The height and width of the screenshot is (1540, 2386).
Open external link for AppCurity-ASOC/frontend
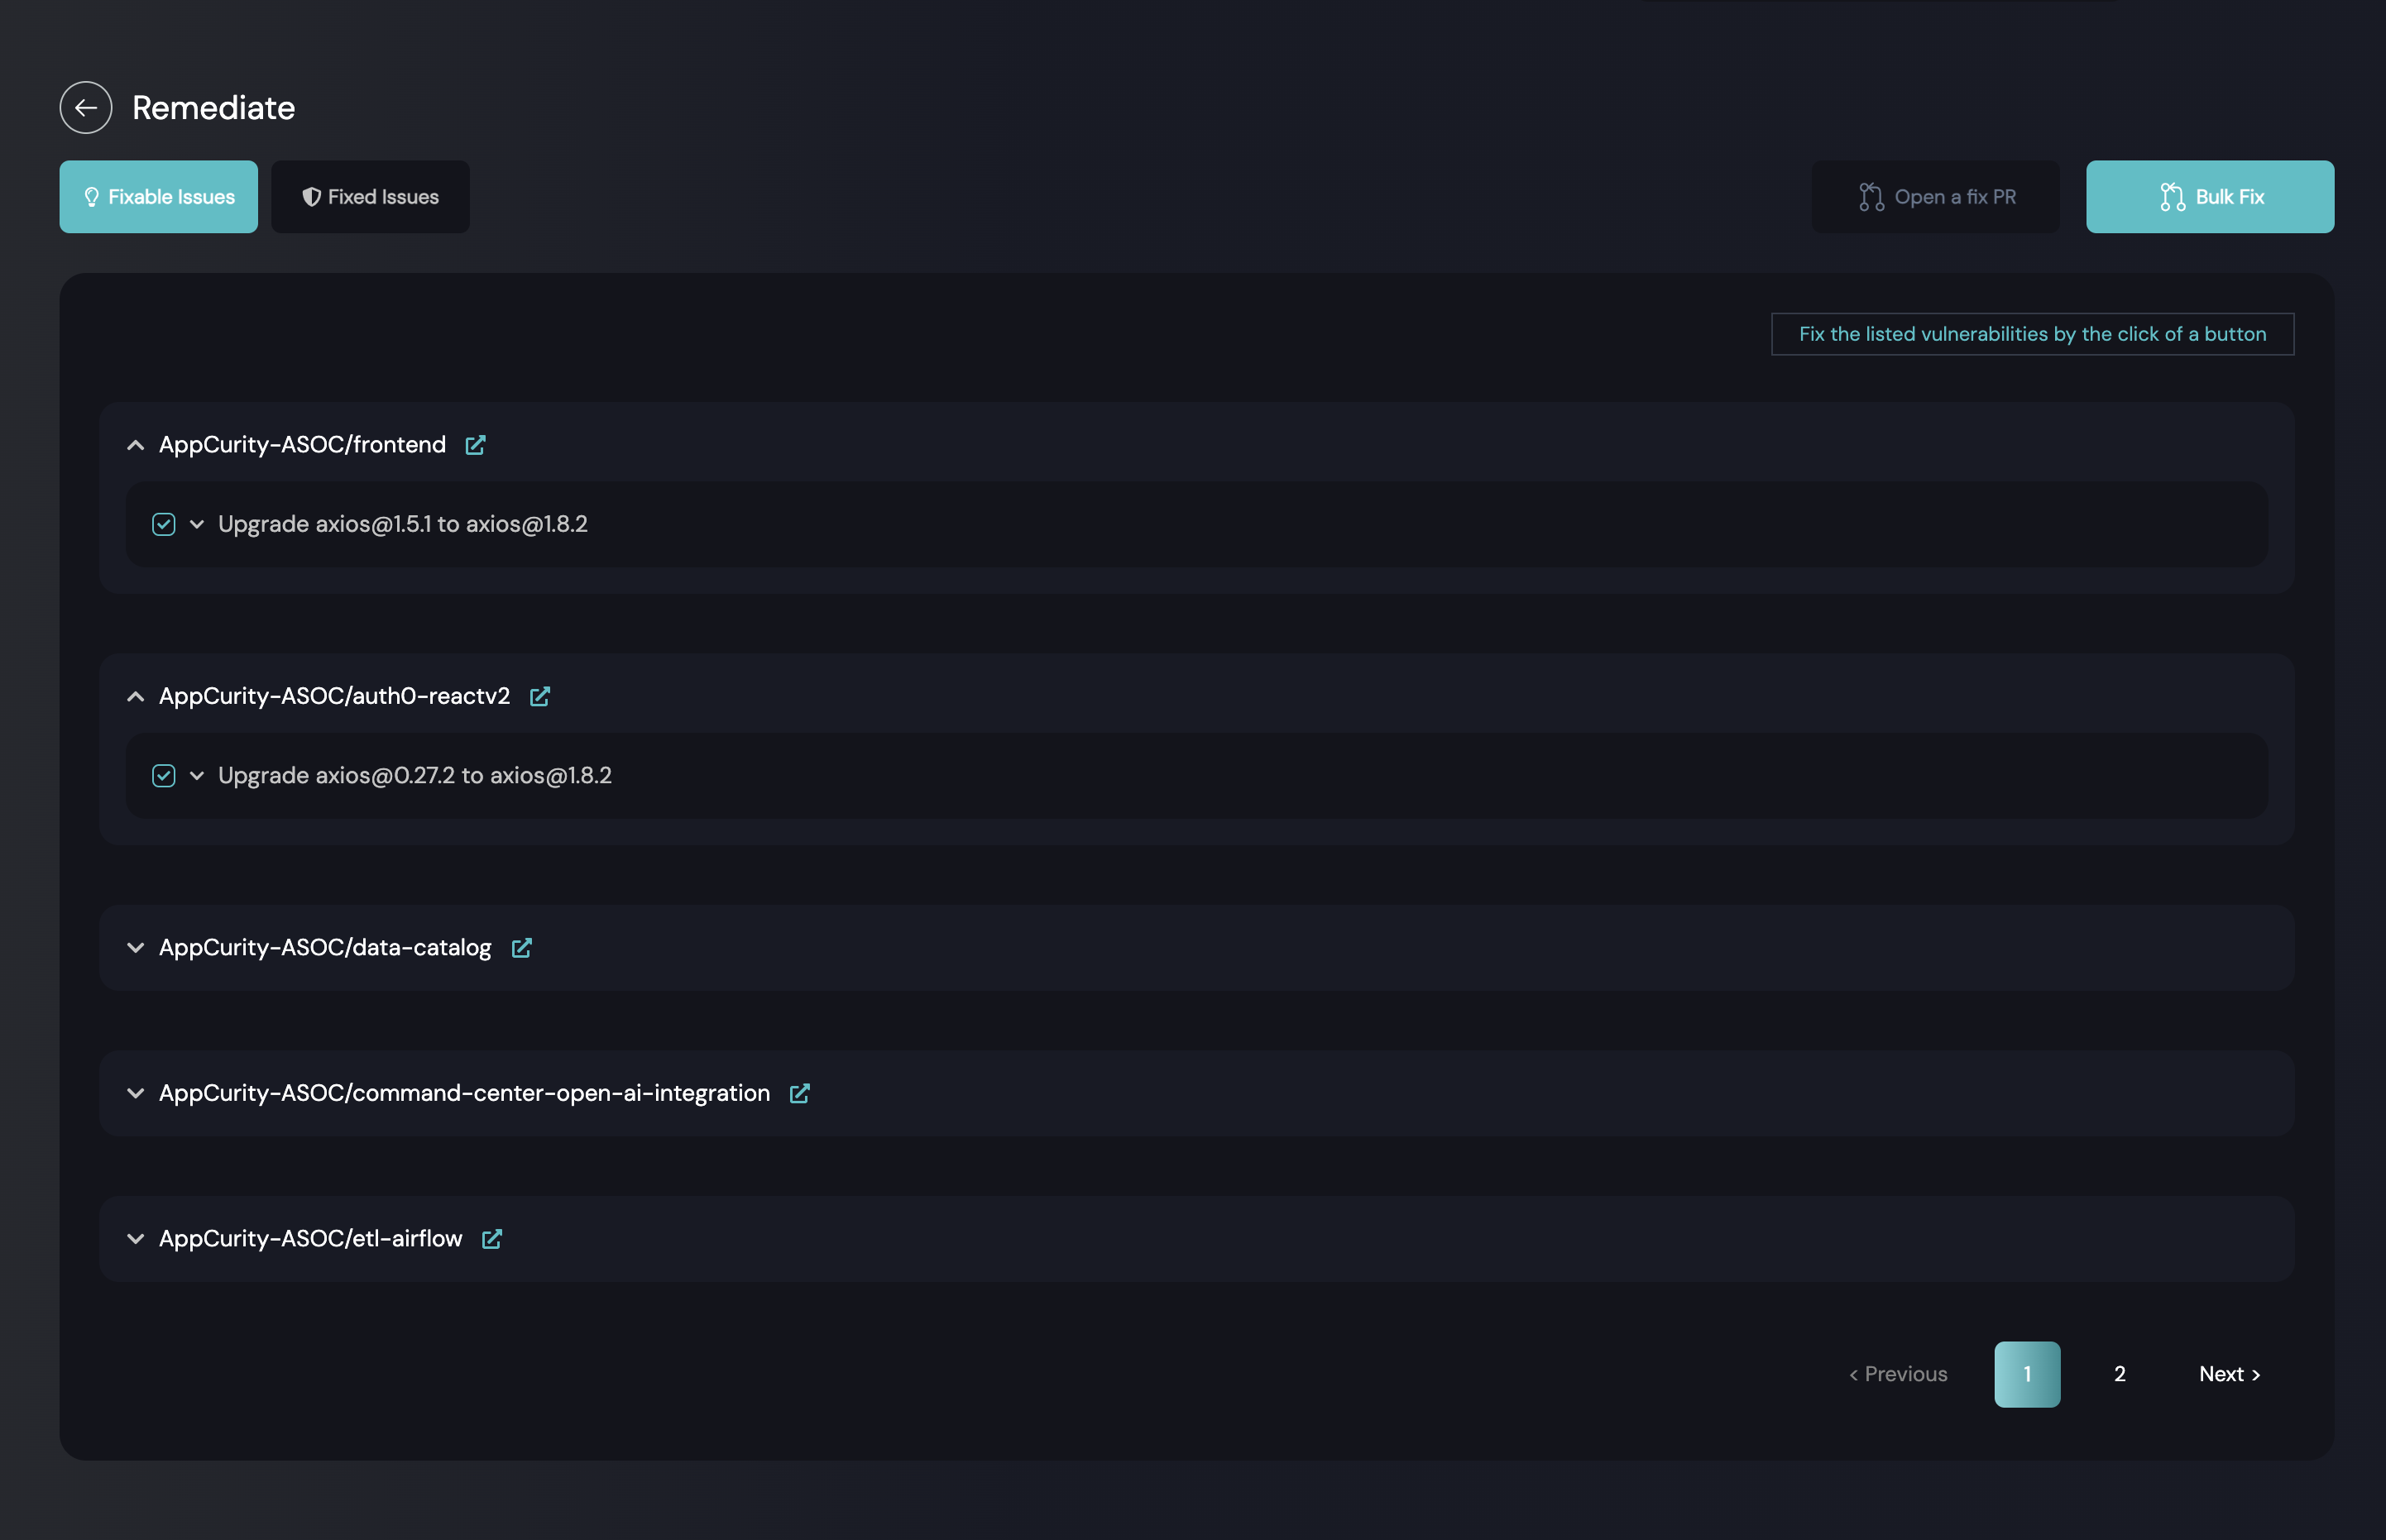click(x=475, y=445)
